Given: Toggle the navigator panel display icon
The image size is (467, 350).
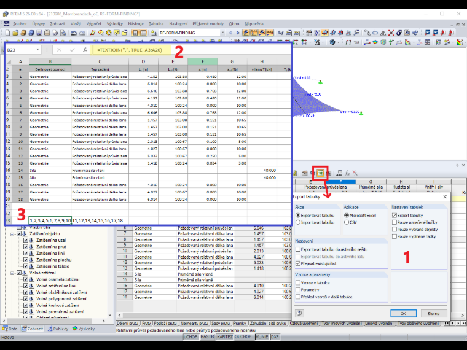Looking at the screenshot, I should [135, 33].
